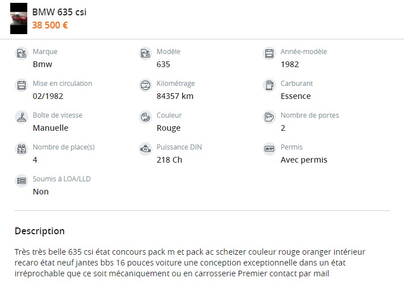Click the red car thumbnail image
Screen dimensions: 404x282
(19, 19)
